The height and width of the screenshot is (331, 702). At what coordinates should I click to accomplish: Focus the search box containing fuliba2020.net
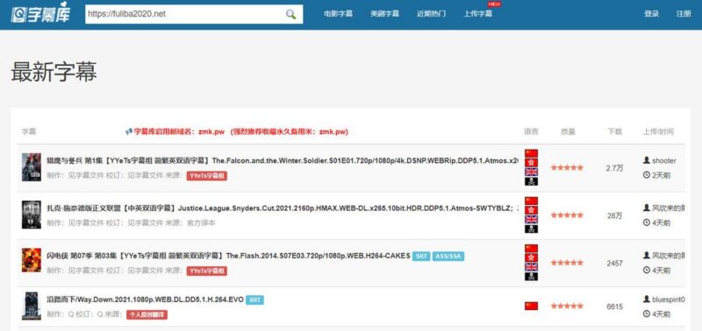(x=194, y=14)
